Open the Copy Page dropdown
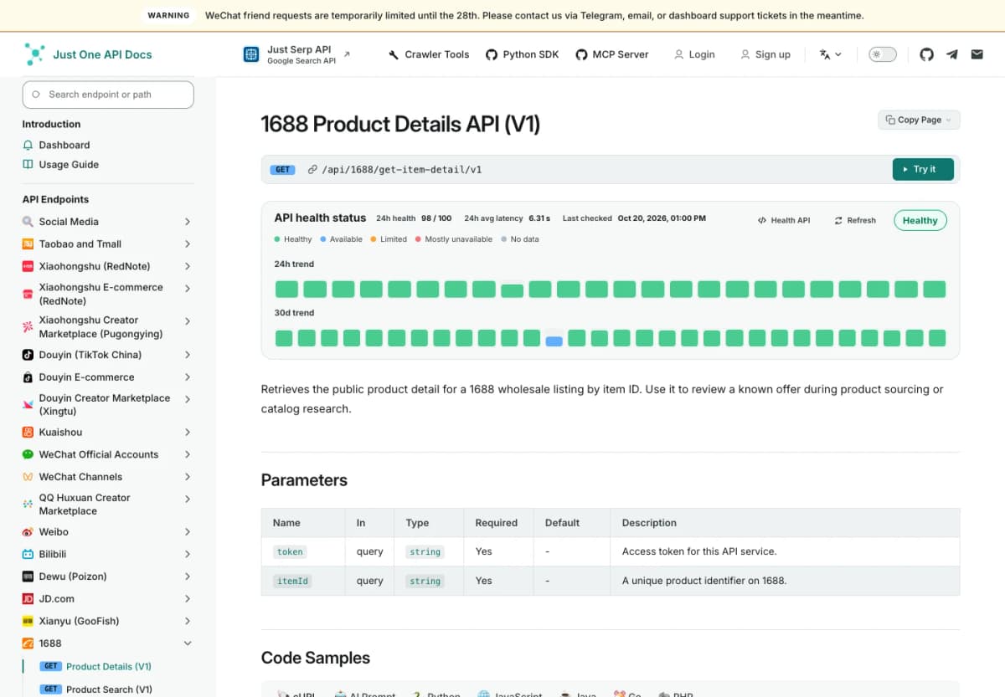1005x697 pixels. [919, 120]
